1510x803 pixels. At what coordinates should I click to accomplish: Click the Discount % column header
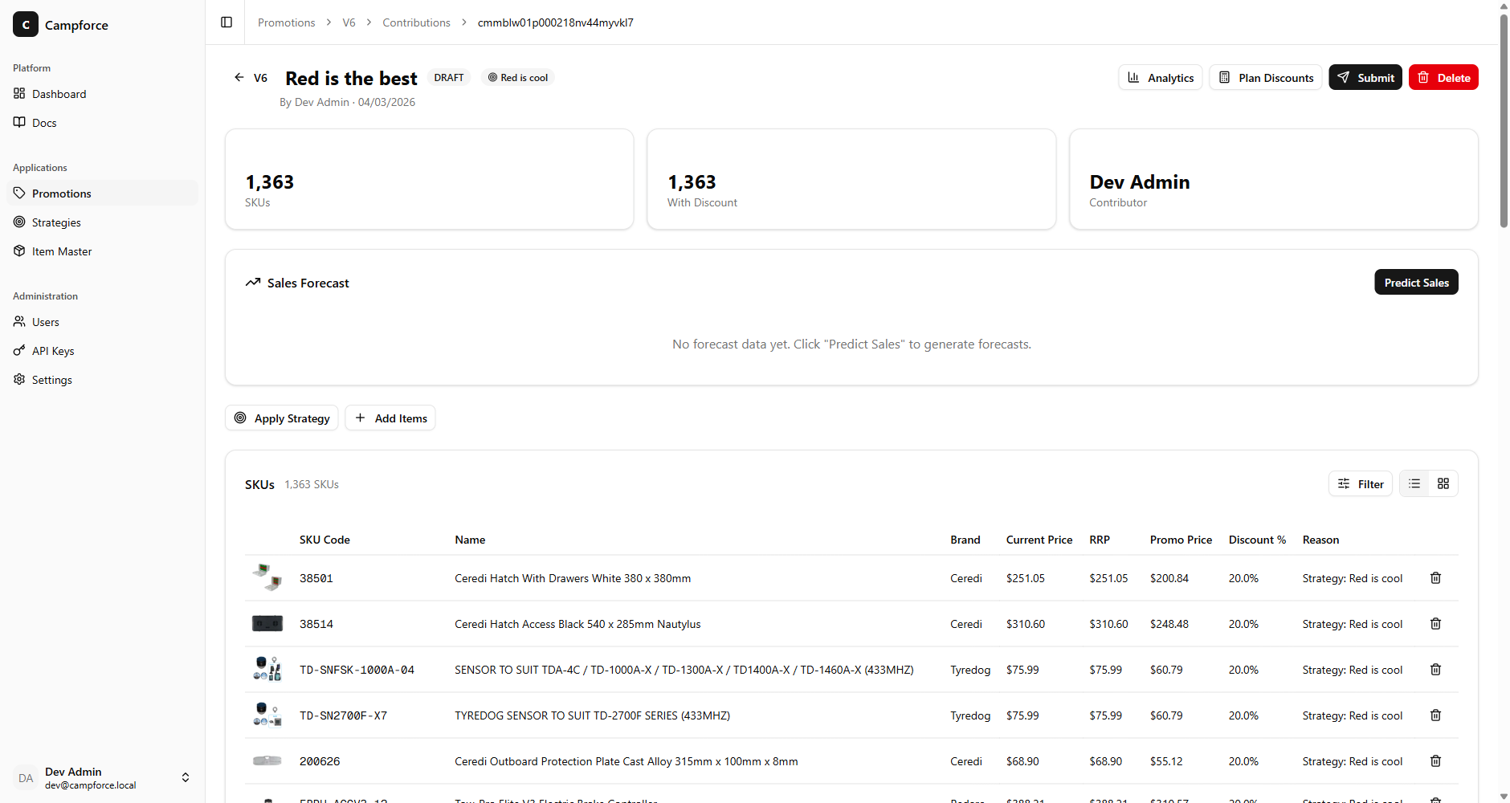[1257, 540]
